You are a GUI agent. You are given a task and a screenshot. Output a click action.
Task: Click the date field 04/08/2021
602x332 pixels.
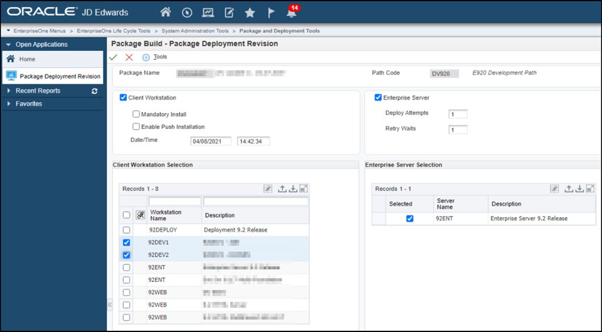coord(211,141)
